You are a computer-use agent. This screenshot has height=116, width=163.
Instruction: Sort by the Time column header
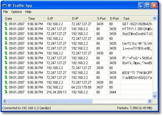35,19
